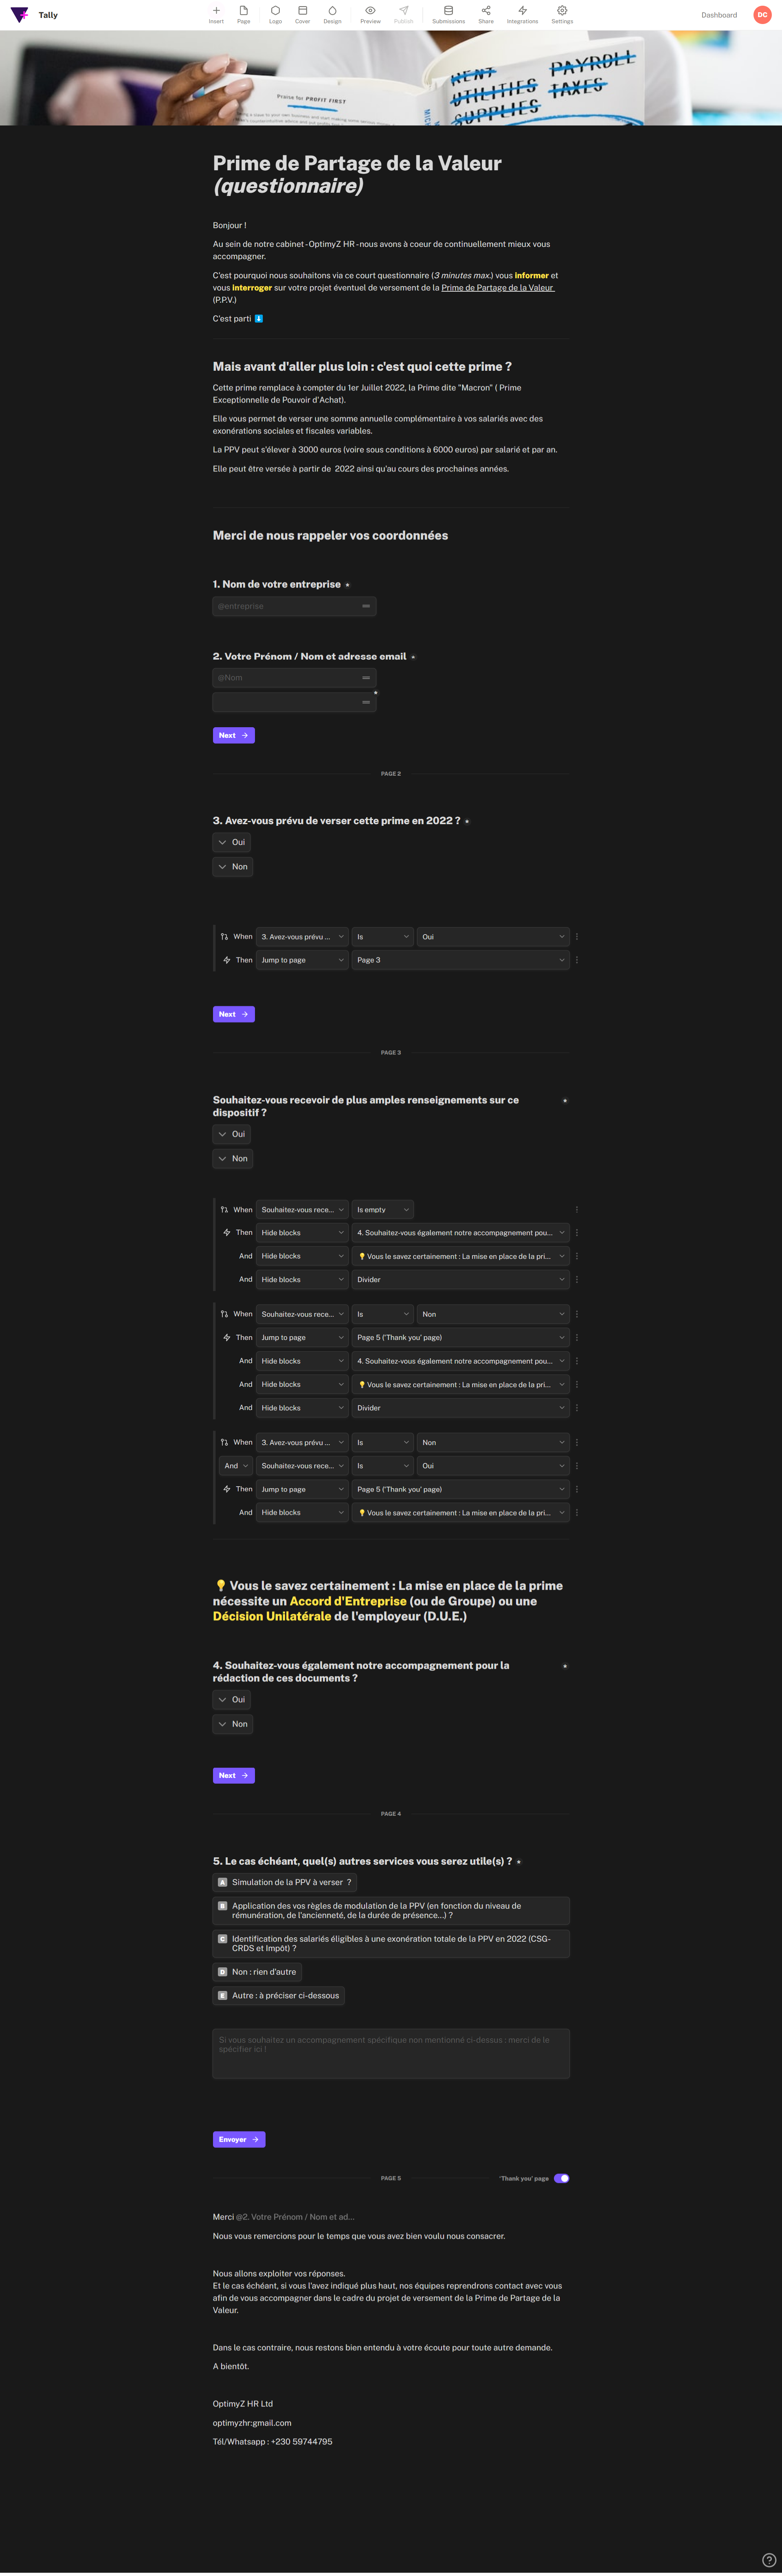Open the Submissions tab
Viewport: 782px width, 2576px height.
pyautogui.click(x=448, y=14)
